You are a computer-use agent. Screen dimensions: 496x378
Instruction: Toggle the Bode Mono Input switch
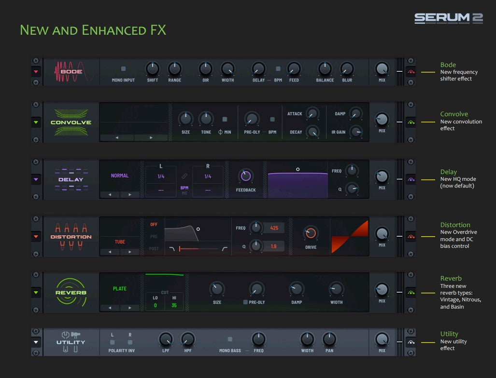point(123,68)
